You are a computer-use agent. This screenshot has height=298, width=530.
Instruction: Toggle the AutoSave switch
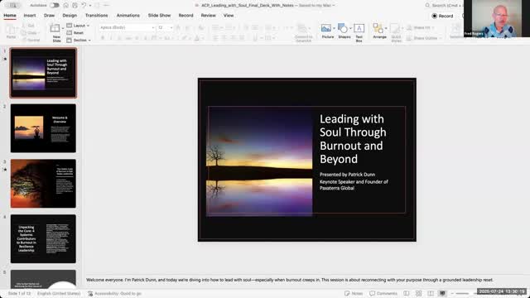55,5
